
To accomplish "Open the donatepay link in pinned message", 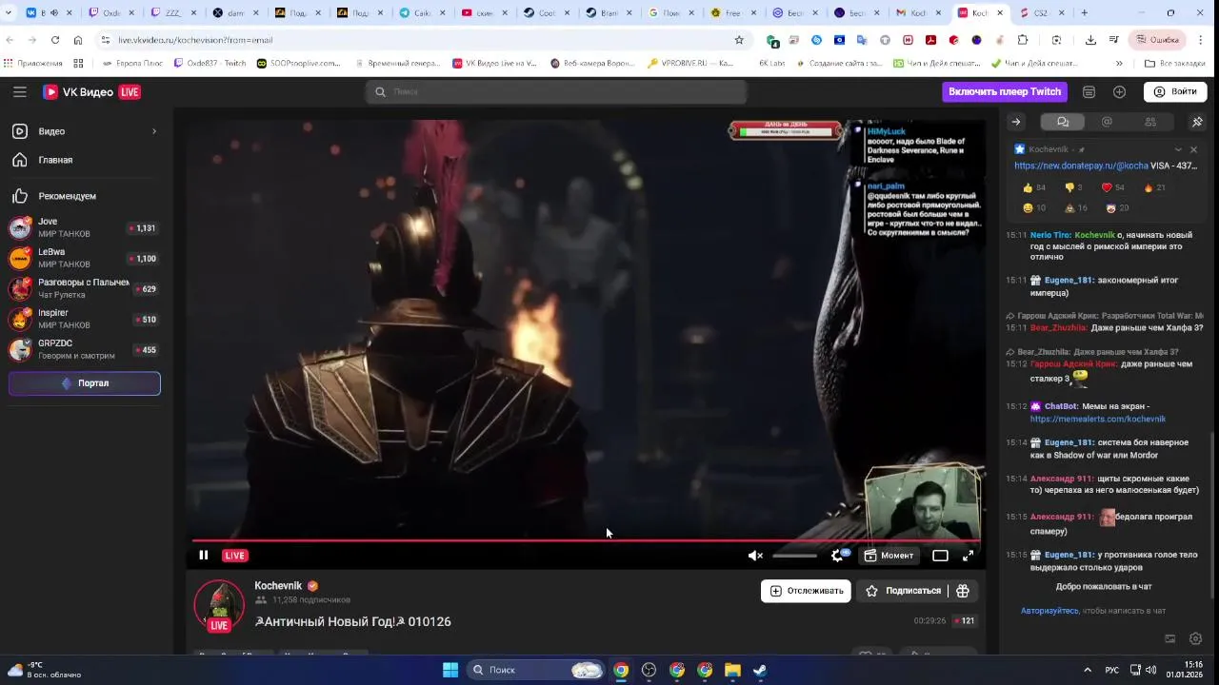I will point(1081,166).
